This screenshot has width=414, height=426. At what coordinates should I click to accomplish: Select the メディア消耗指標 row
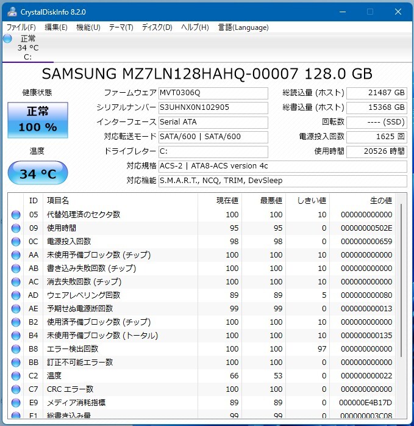pos(202,403)
